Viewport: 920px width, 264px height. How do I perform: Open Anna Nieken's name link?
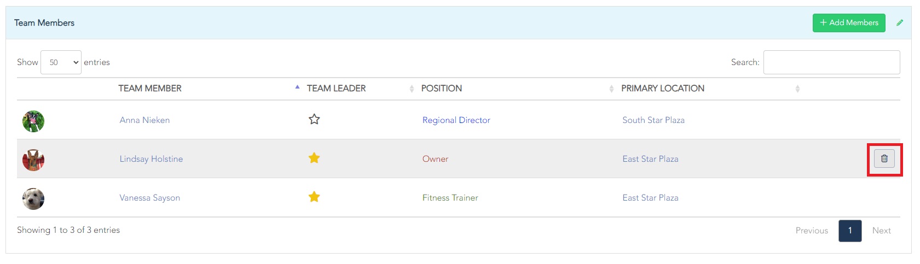pyautogui.click(x=144, y=120)
